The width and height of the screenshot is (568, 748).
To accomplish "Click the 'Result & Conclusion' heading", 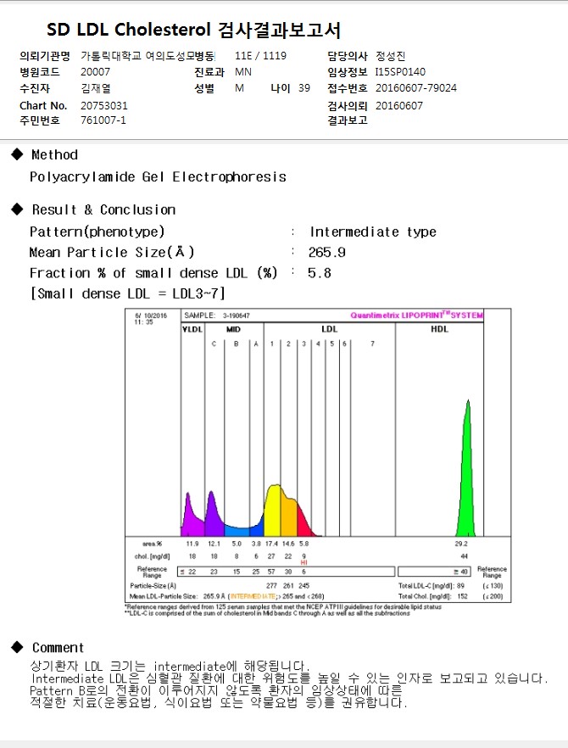I will pyautogui.click(x=103, y=209).
